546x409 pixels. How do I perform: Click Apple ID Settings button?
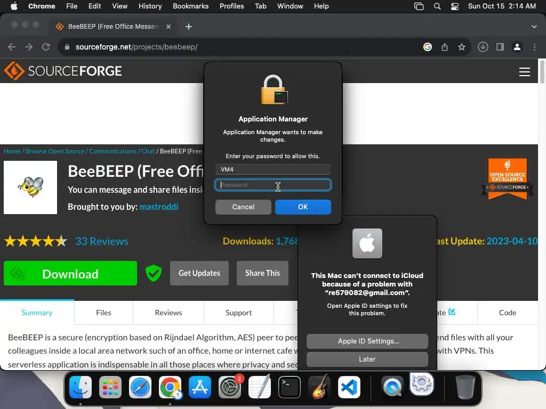(x=367, y=341)
